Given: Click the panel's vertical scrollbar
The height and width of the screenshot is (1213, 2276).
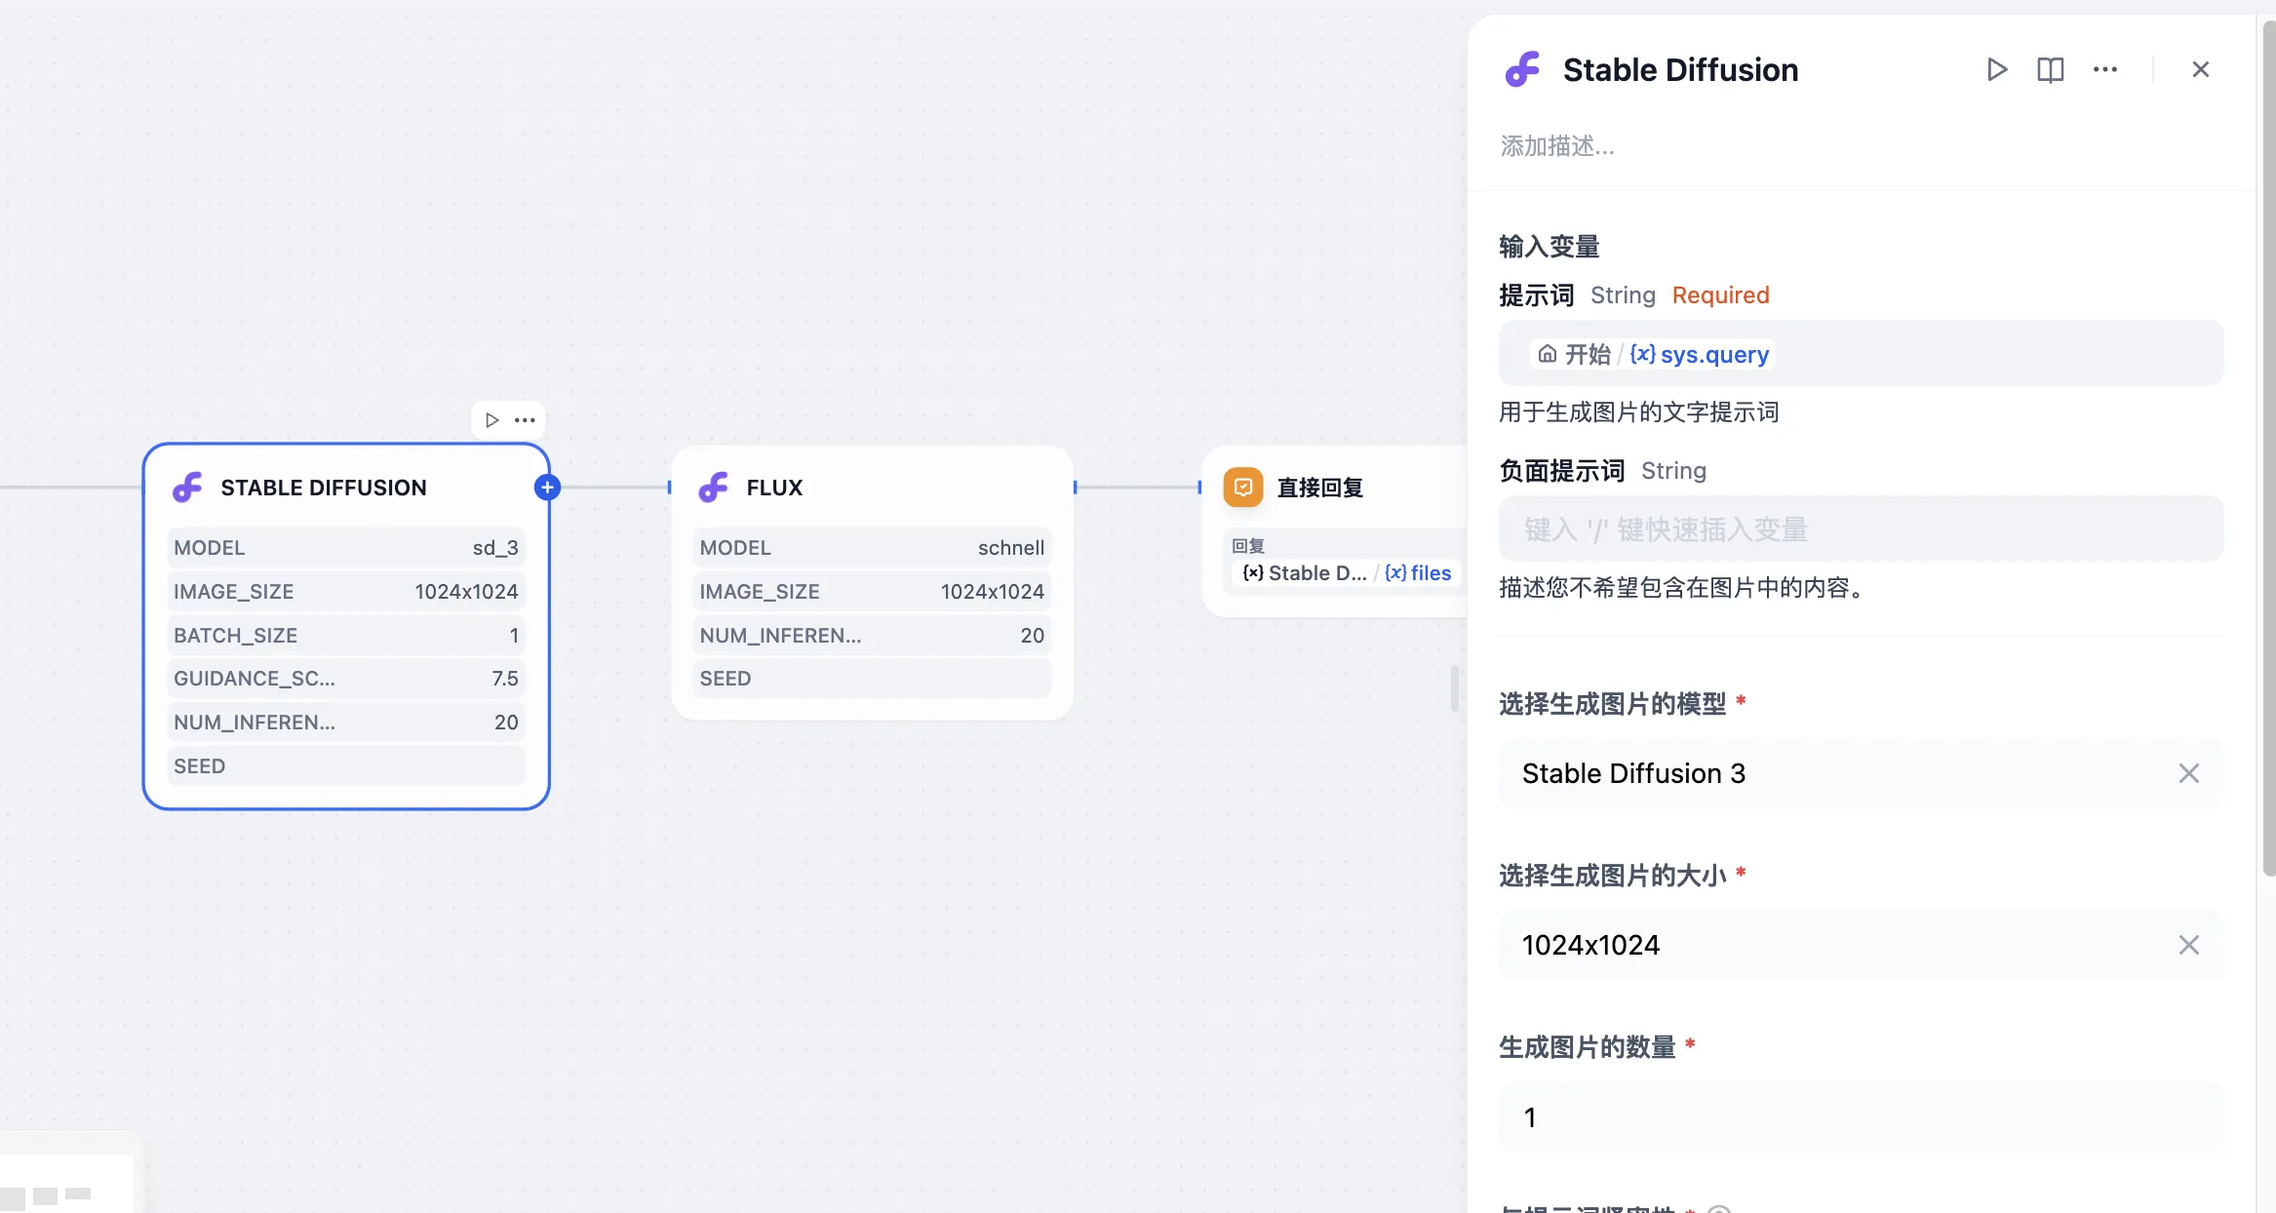Looking at the screenshot, I should coord(2268,449).
